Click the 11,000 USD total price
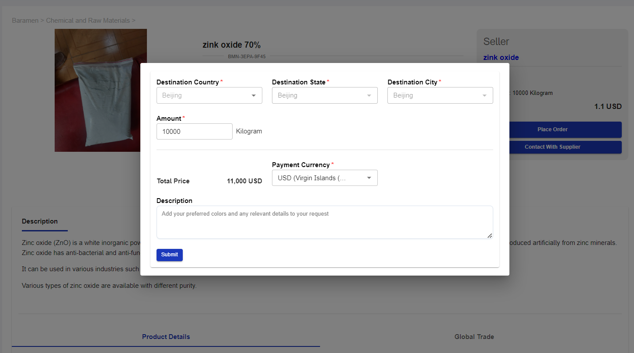 [x=244, y=181]
